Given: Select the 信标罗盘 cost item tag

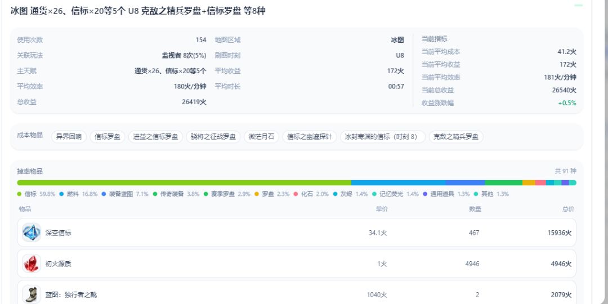Looking at the screenshot, I should pos(108,136).
